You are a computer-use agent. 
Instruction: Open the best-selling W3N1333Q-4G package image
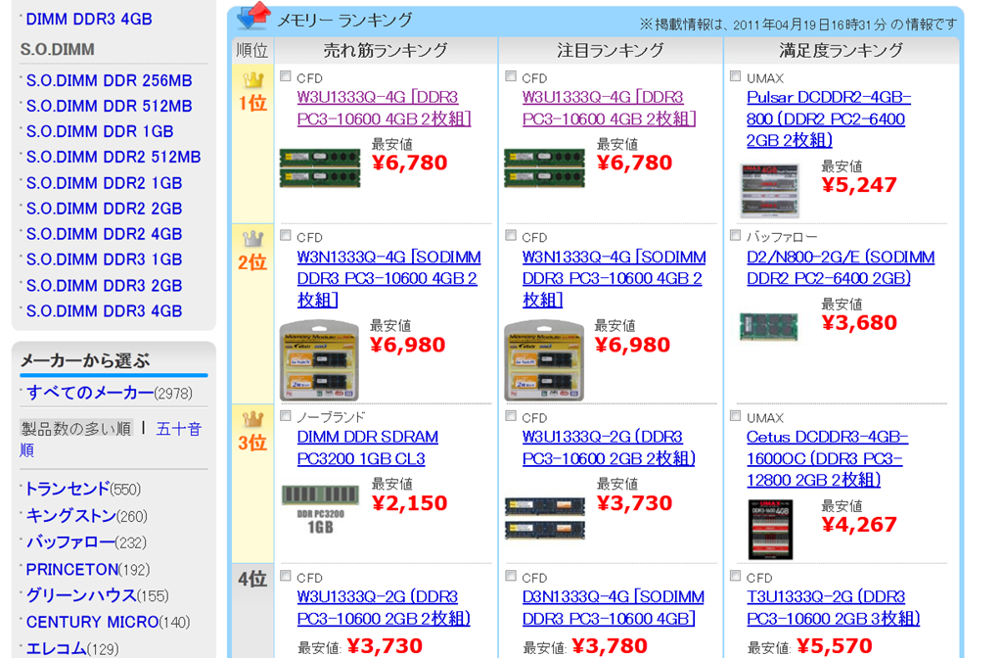pos(320,360)
